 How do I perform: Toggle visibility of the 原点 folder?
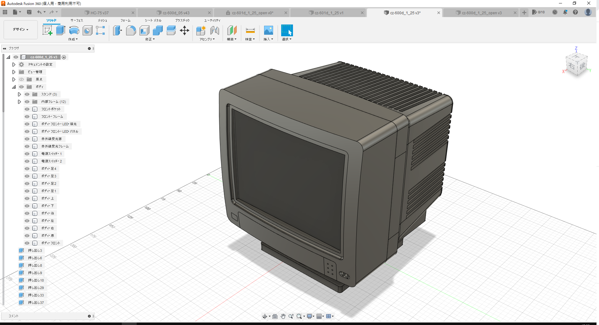(21, 79)
